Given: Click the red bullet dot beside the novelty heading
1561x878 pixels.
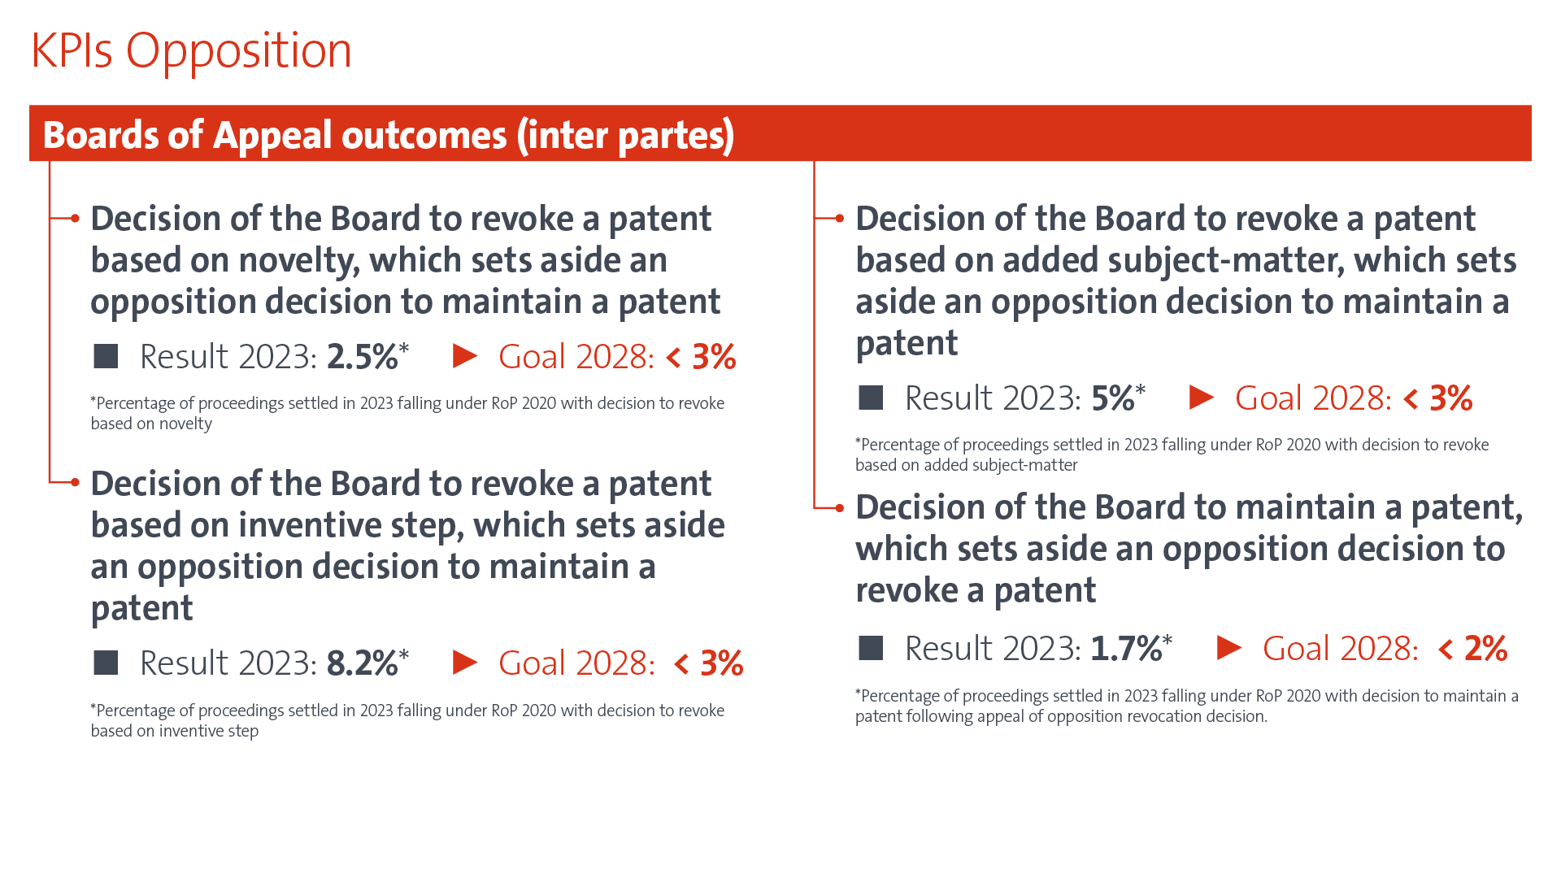Looking at the screenshot, I should (x=75, y=218).
